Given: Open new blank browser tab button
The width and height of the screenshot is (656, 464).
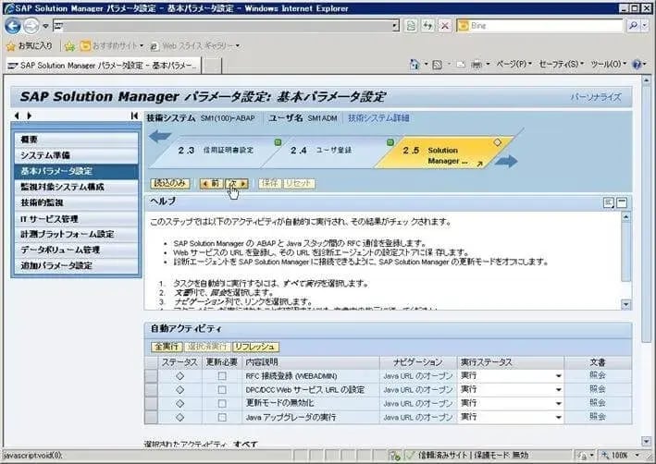Looking at the screenshot, I should 212,66.
